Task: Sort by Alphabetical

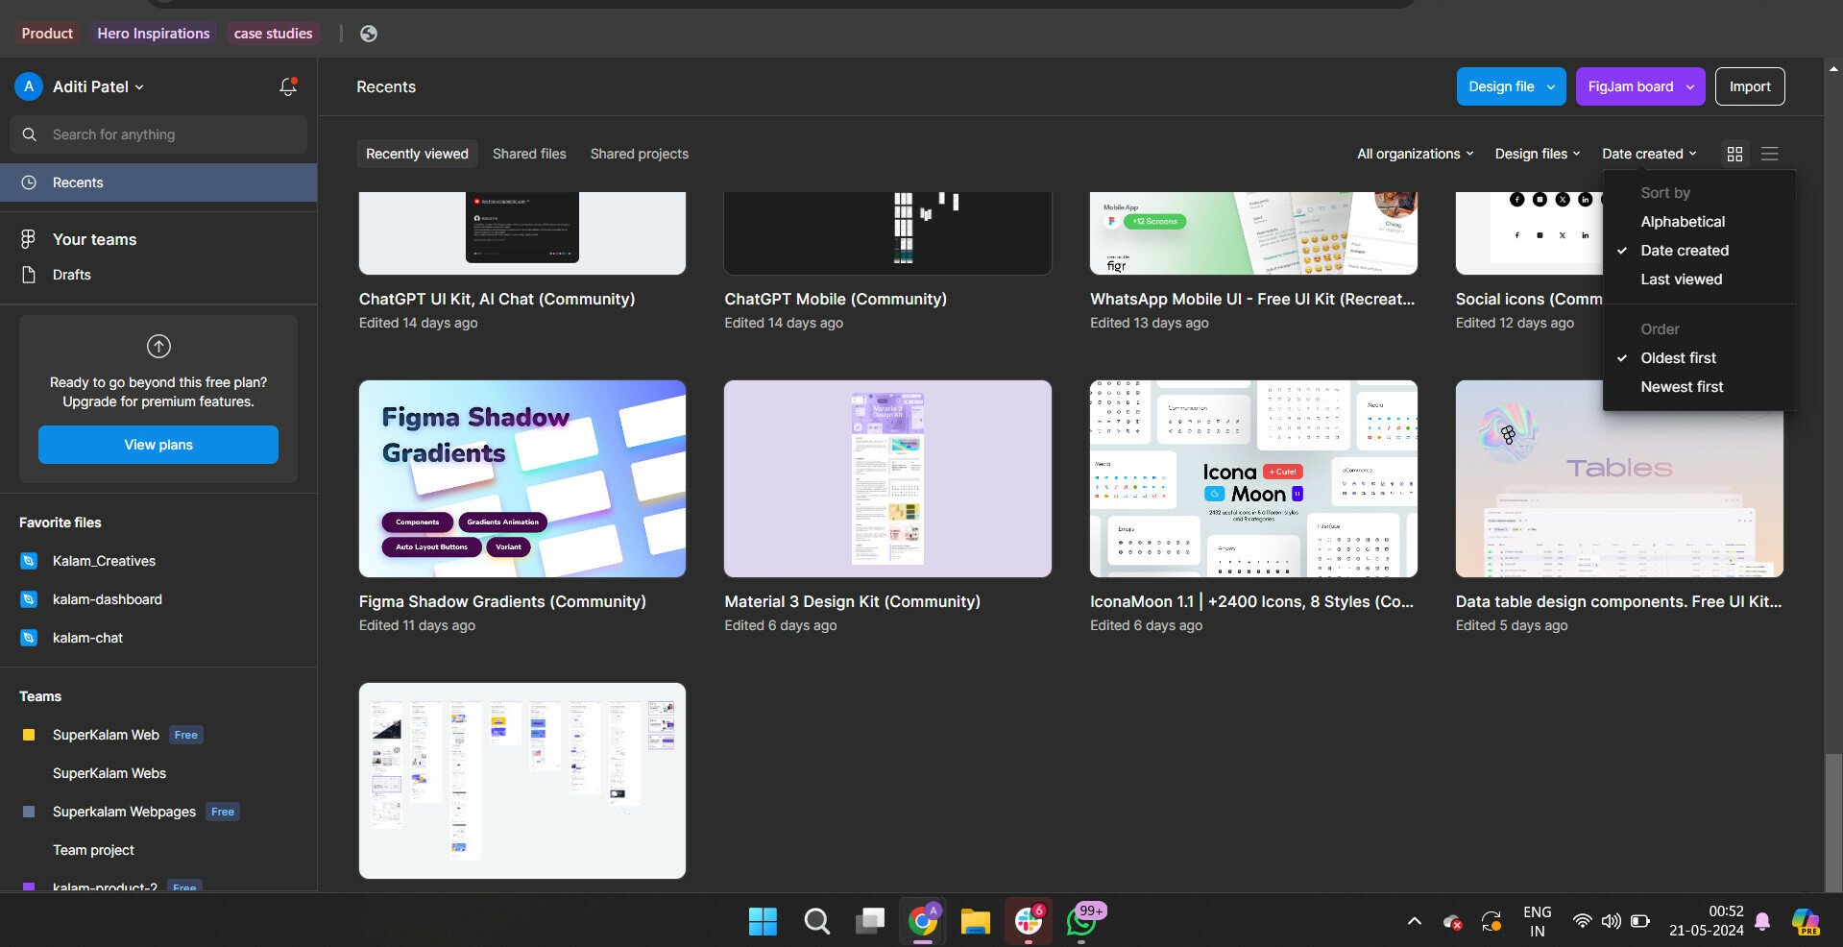Action: pyautogui.click(x=1683, y=222)
